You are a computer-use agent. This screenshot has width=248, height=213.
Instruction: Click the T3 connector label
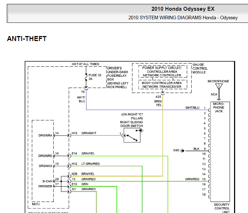[74, 179]
